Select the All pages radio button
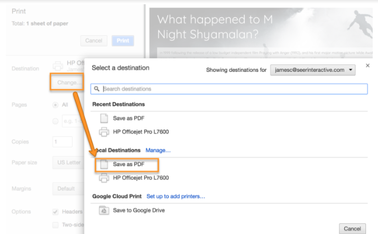Screen dimensions: 378x234 55,105
